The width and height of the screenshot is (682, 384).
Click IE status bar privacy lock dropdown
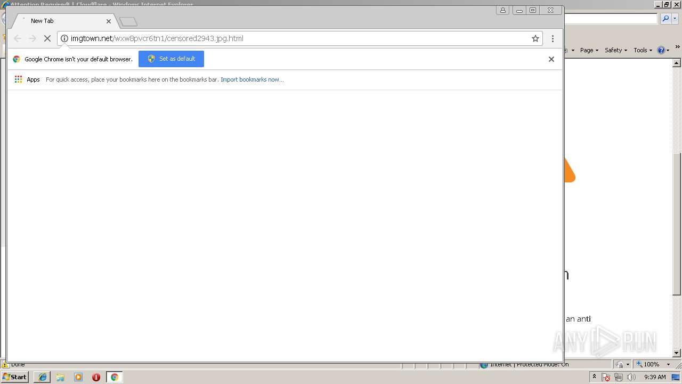622,364
